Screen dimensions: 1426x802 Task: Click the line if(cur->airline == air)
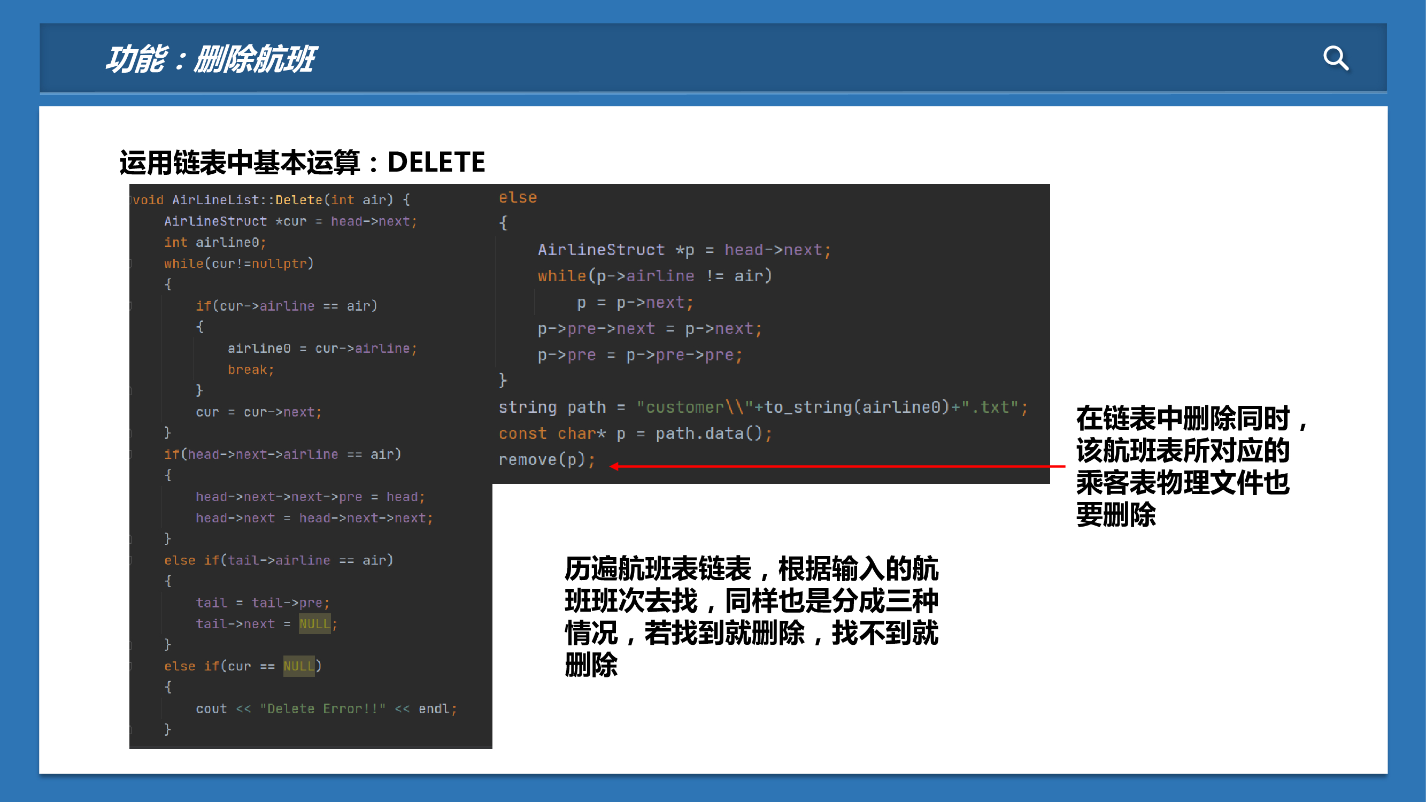(286, 306)
